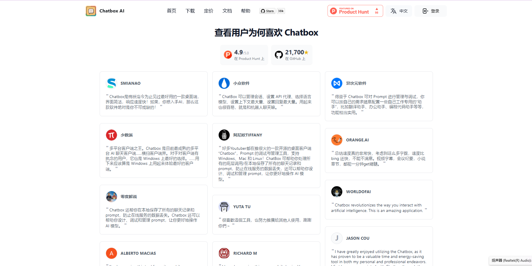Click the login arrow icon
The width and height of the screenshot is (532, 266).
click(425, 11)
